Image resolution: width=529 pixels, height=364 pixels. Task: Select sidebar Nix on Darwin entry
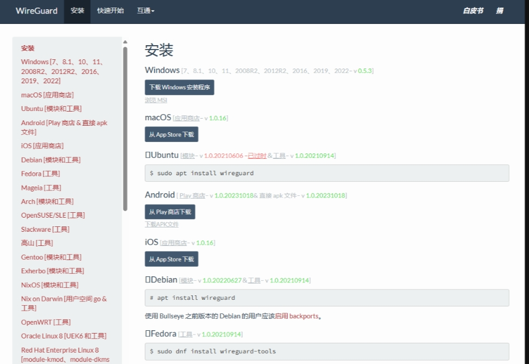click(64, 303)
